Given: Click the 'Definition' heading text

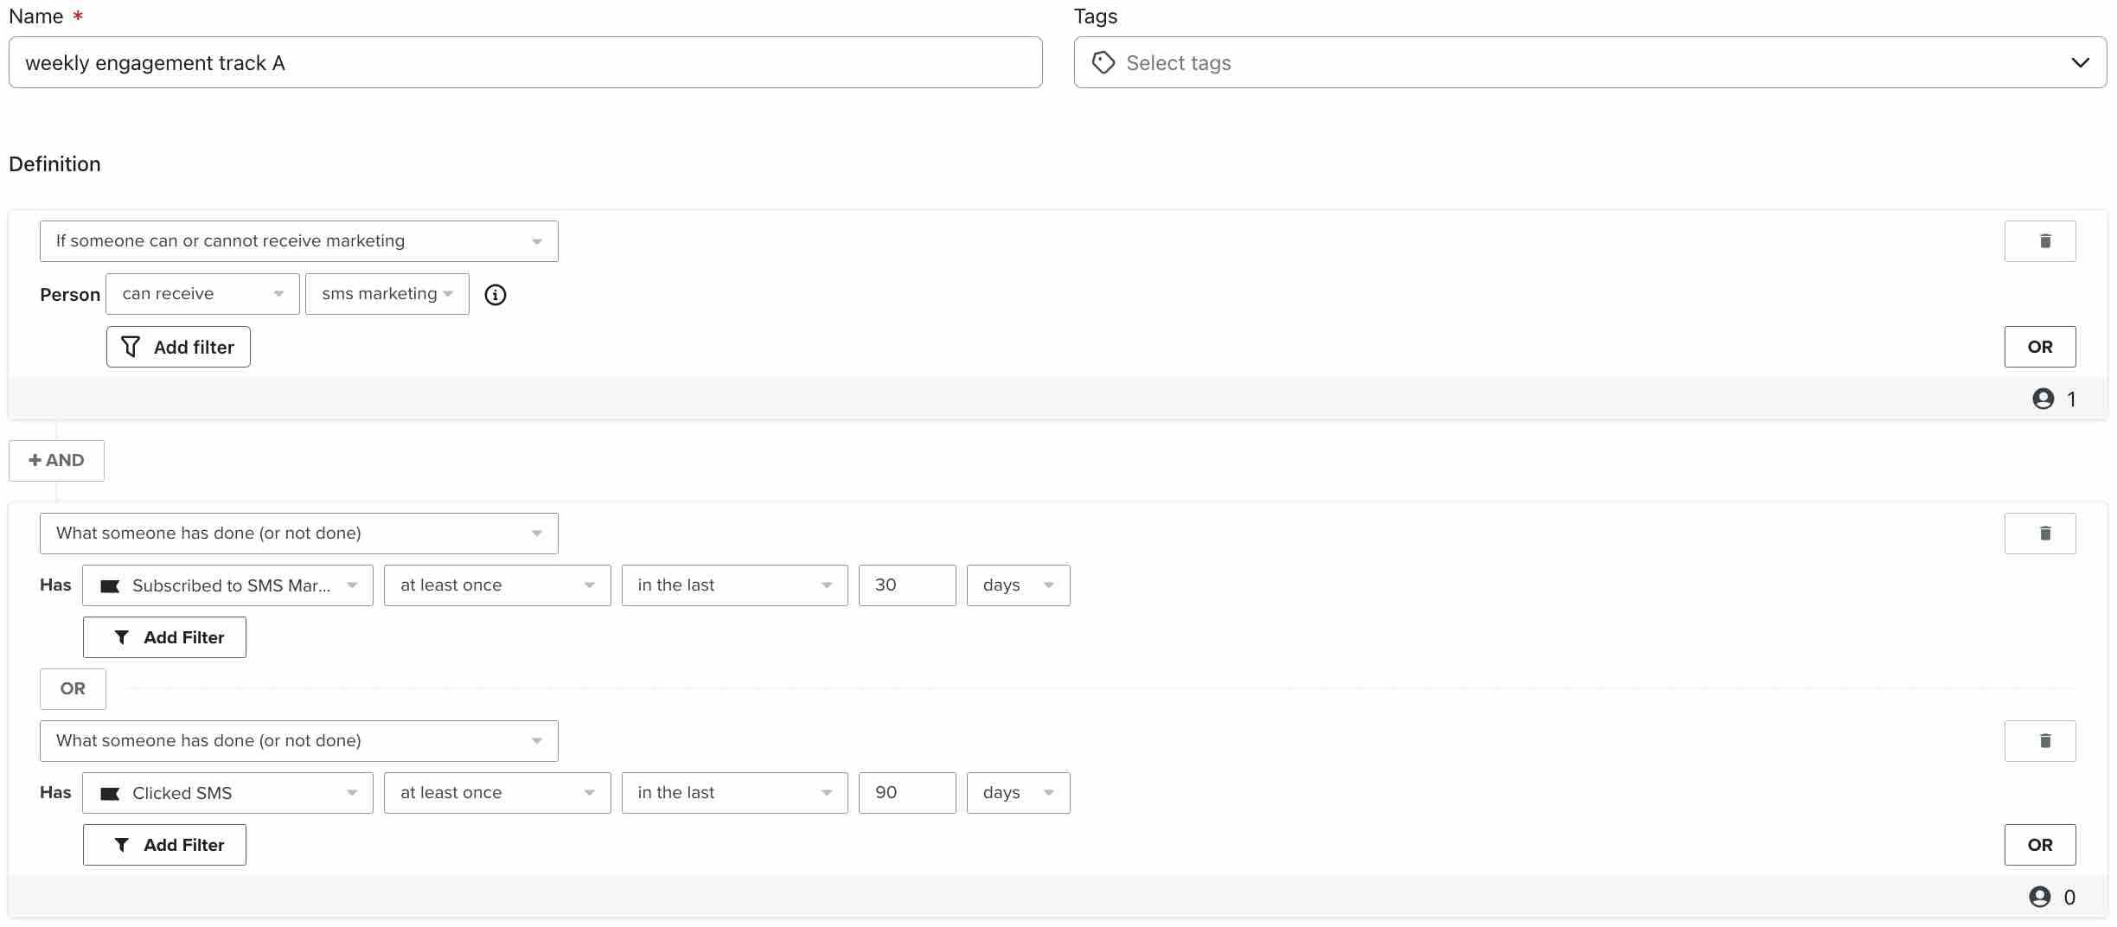Looking at the screenshot, I should tap(54, 164).
